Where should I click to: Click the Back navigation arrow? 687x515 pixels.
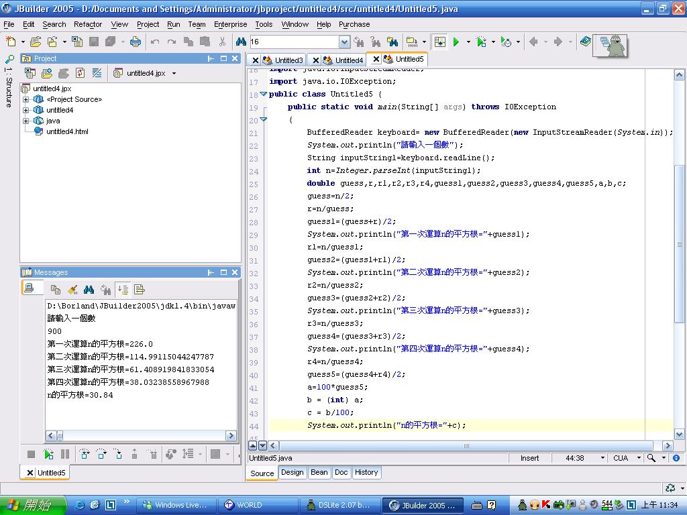[x=533, y=42]
